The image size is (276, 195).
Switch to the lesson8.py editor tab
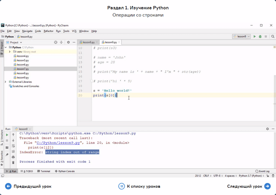coord(88,42)
